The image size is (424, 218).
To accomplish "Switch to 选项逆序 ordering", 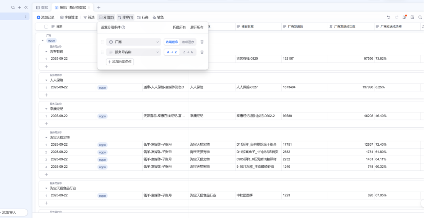I will [x=188, y=42].
